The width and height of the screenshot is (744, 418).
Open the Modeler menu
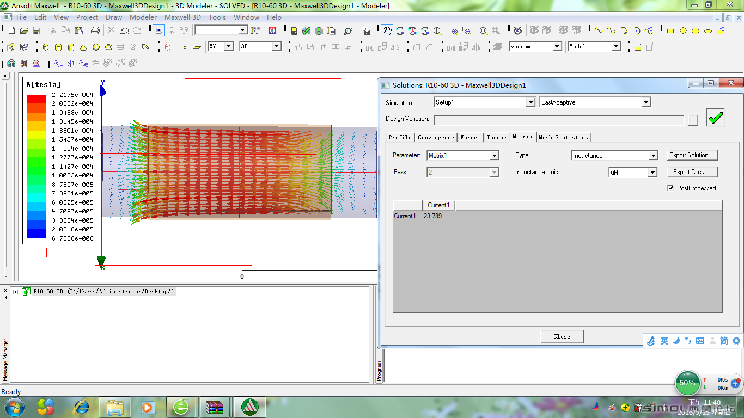tap(143, 17)
